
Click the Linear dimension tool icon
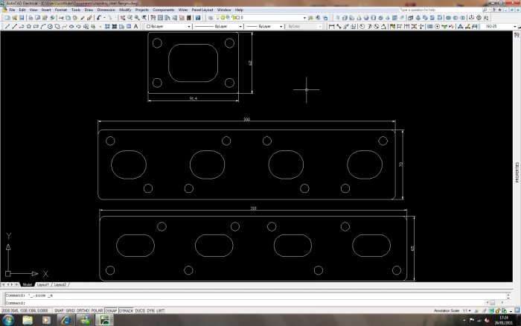[x=330, y=26]
